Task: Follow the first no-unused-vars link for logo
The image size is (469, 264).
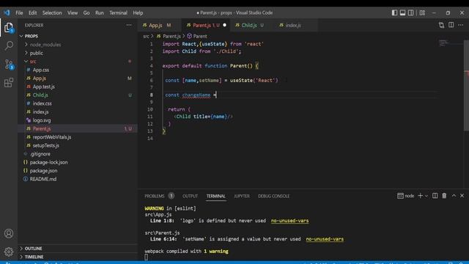Action: (x=289, y=221)
